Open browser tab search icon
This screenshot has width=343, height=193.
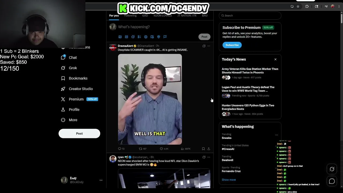(x=316, y=6)
